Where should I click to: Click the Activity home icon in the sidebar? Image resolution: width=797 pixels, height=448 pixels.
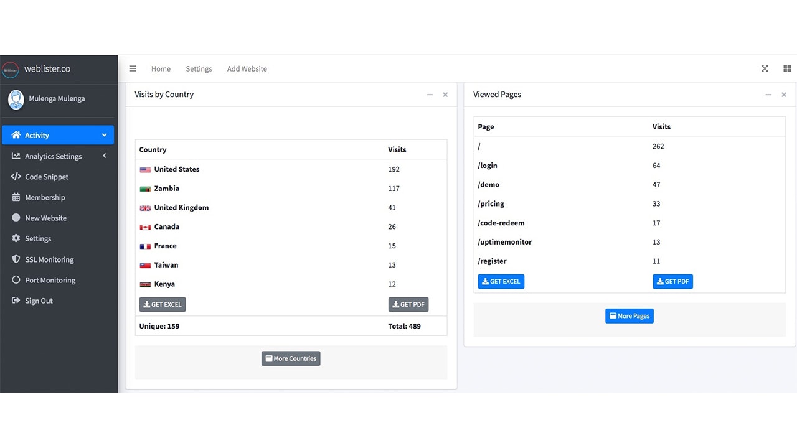point(16,135)
